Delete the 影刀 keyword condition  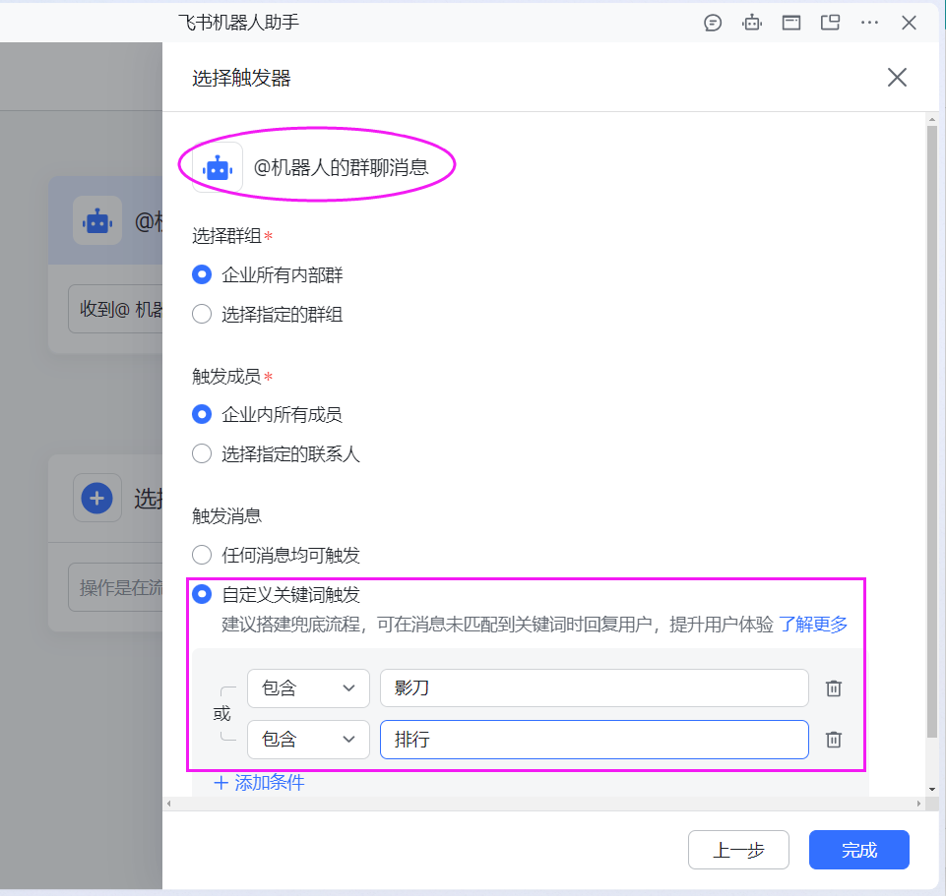834,688
